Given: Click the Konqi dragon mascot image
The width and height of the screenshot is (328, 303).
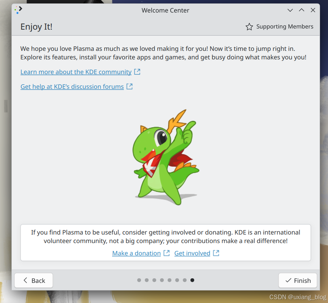Looking at the screenshot, I should coord(166,157).
